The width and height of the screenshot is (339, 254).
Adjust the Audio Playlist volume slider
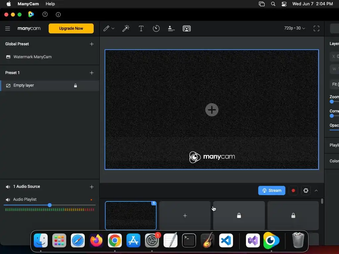50,205
